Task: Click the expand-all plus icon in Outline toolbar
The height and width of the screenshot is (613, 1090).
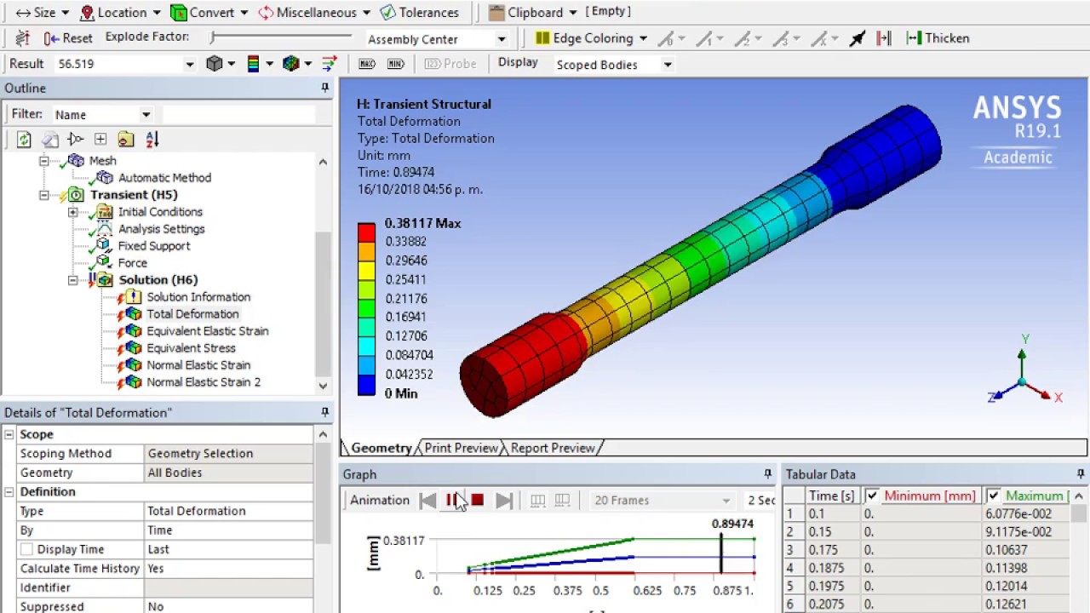Action: pyautogui.click(x=100, y=140)
